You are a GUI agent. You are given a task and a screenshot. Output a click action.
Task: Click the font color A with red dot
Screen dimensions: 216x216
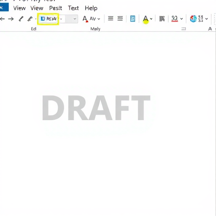coord(85,19)
